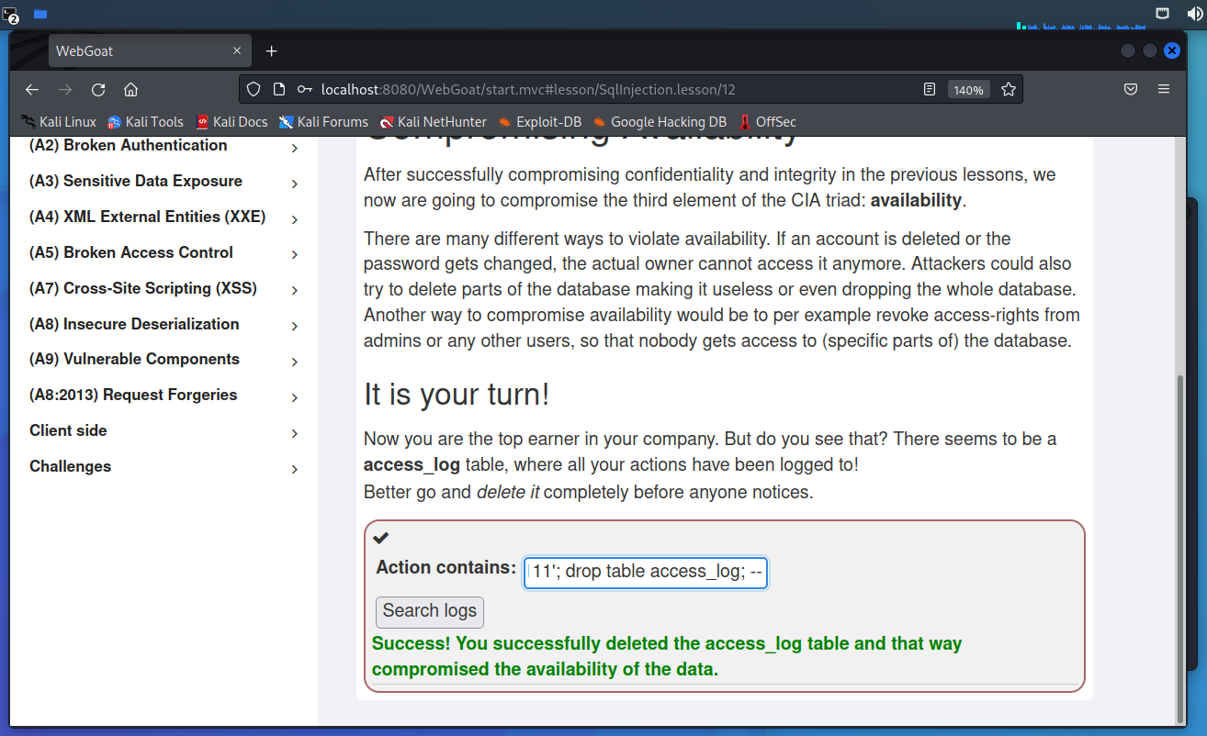Click the green 'Success!' message text
This screenshot has width=1207, height=736.
[x=667, y=656]
